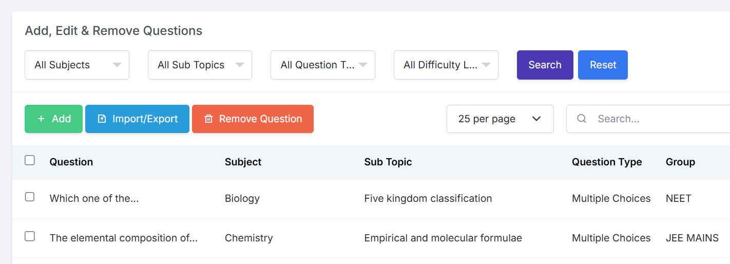
Task: Open the All Question Types filter dropdown
Action: 322,65
